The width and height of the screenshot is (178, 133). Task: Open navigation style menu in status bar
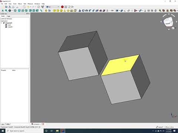[159, 127]
